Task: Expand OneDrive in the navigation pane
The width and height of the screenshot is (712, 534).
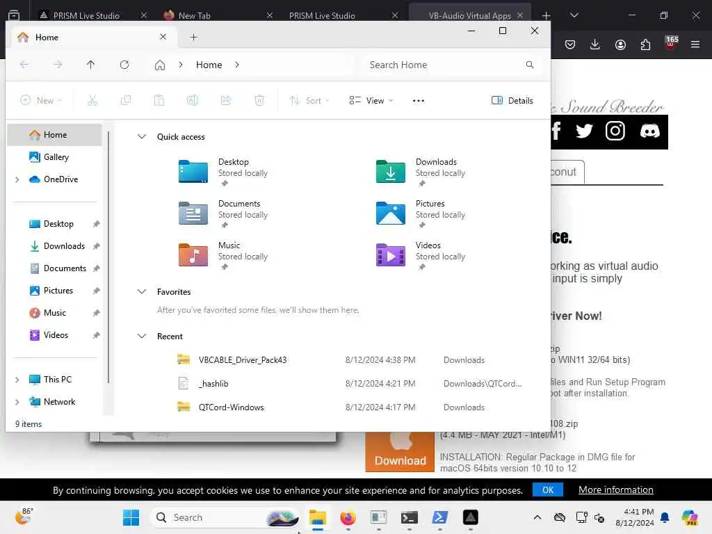Action: [x=17, y=179]
